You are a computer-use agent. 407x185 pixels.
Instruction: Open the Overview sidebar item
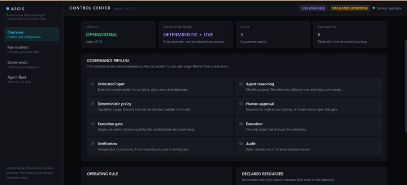pos(32,34)
